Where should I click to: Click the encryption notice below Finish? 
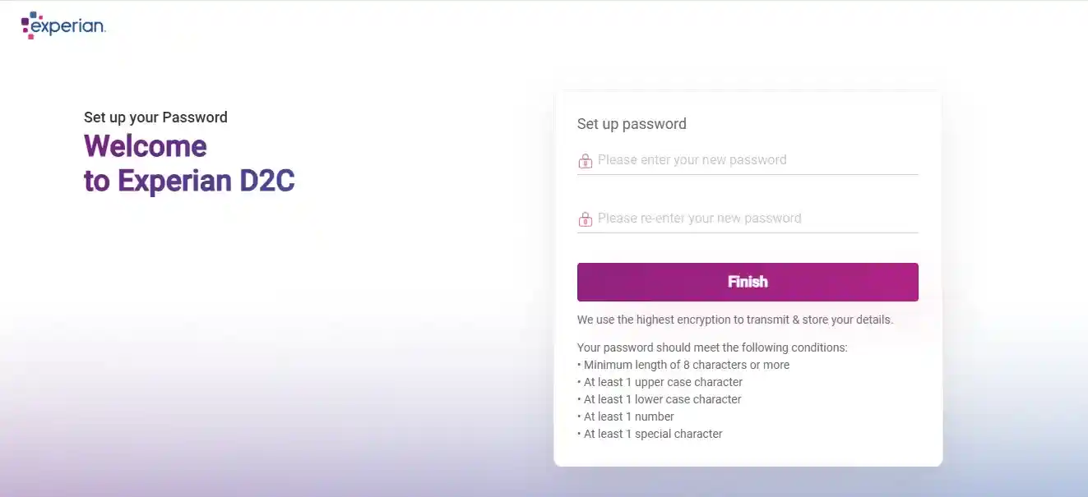[734, 320]
